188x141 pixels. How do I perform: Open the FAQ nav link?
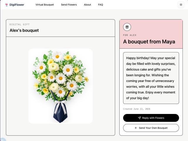click(x=100, y=5)
